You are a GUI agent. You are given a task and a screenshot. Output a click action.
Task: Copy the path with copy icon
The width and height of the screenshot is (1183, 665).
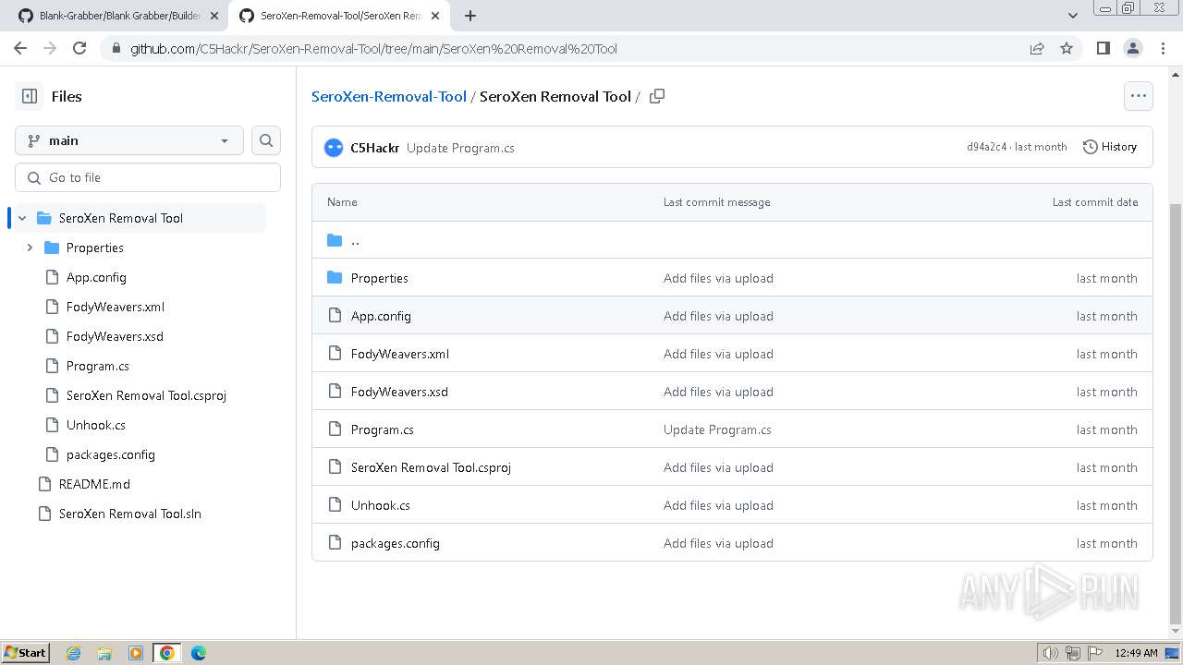click(657, 96)
